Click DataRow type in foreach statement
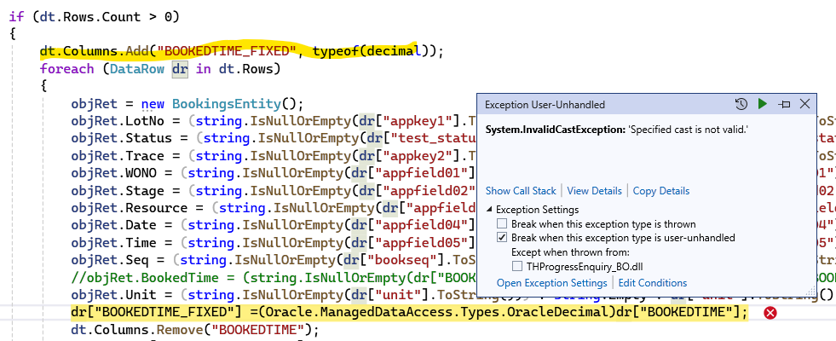 coord(136,69)
